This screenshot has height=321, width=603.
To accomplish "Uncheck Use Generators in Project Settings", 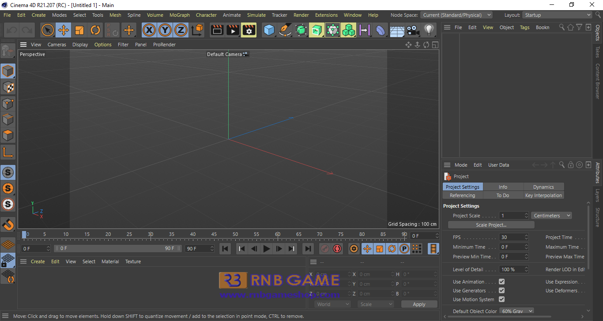I will 501,290.
